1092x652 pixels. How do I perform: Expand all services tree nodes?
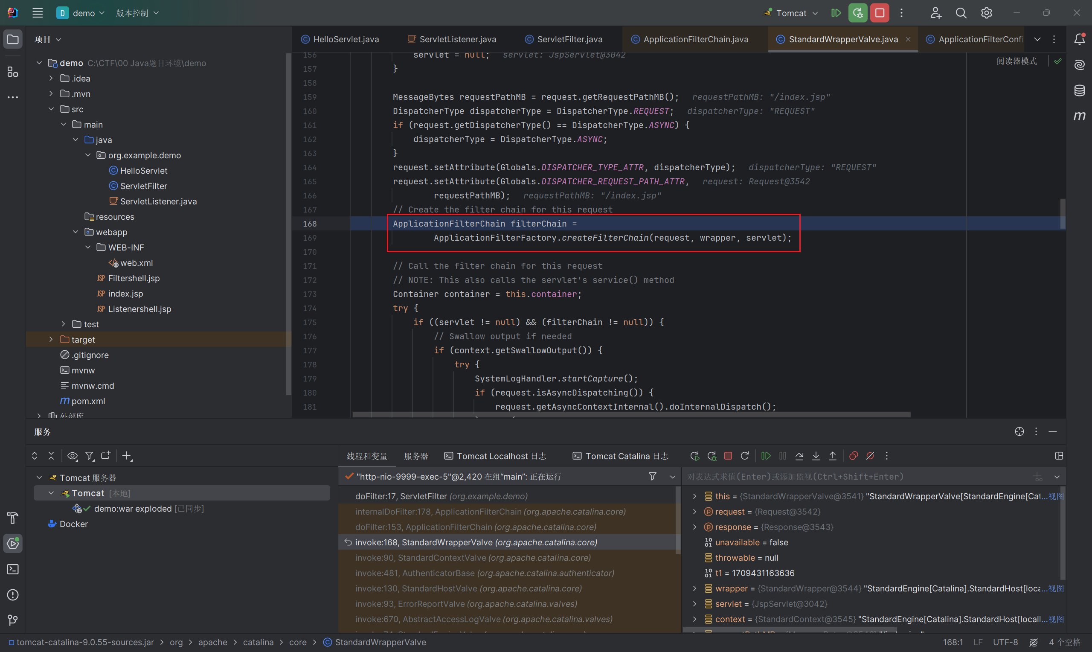pos(35,456)
